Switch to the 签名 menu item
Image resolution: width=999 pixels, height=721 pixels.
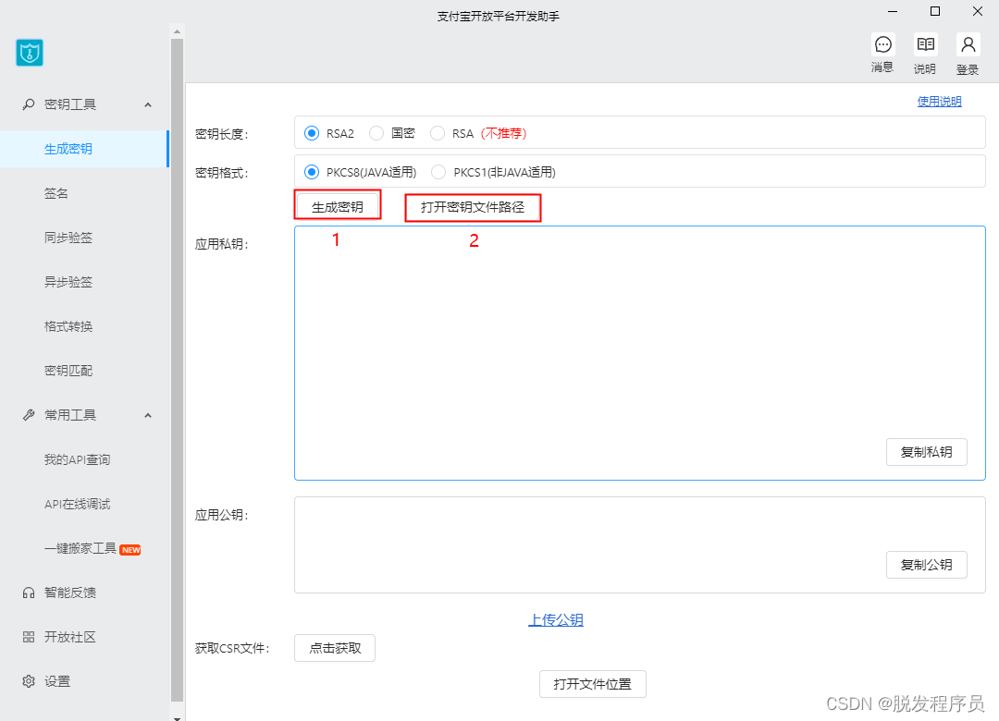[56, 193]
